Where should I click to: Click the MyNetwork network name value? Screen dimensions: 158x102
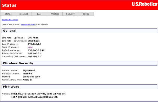29,70
